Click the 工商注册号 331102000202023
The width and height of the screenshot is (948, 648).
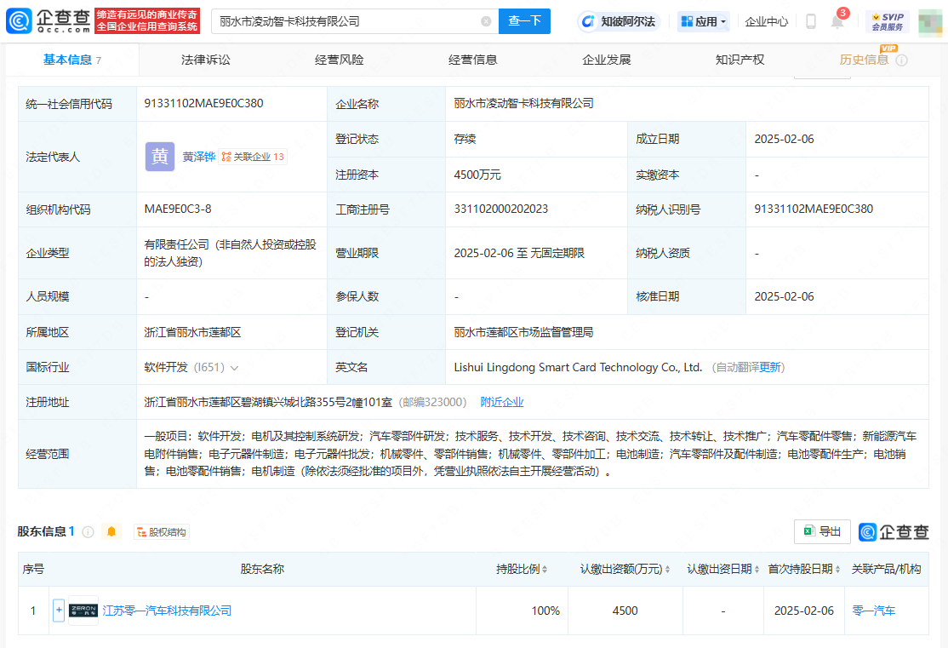click(x=501, y=209)
